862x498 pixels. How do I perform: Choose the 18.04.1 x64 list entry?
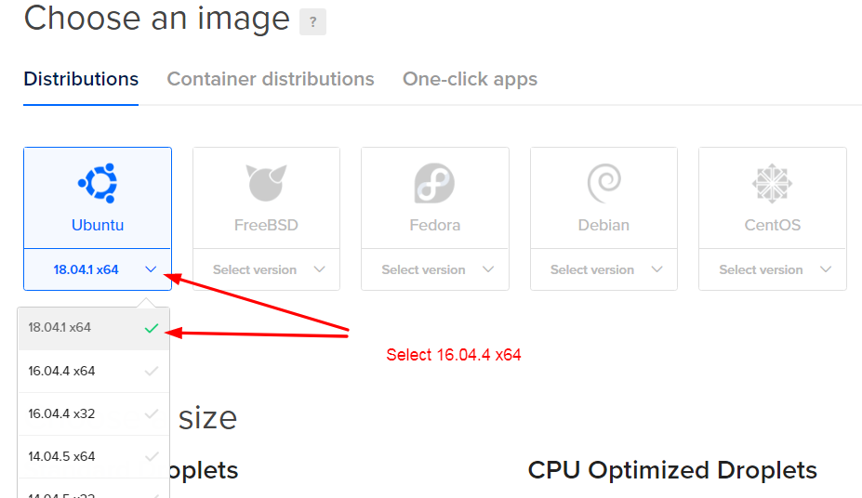(60, 328)
